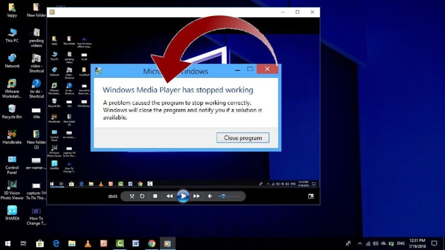Screen dimensions: 445x250
Task: Toggle repeat in Windows Media Player
Action: [142, 196]
